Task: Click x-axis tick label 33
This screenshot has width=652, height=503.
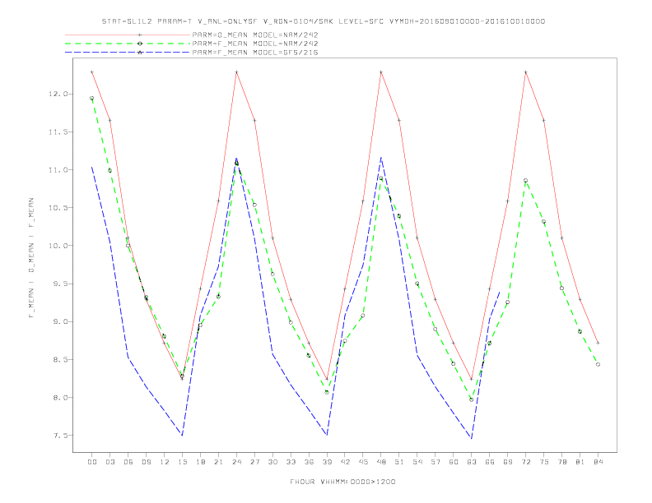Action: coord(291,462)
